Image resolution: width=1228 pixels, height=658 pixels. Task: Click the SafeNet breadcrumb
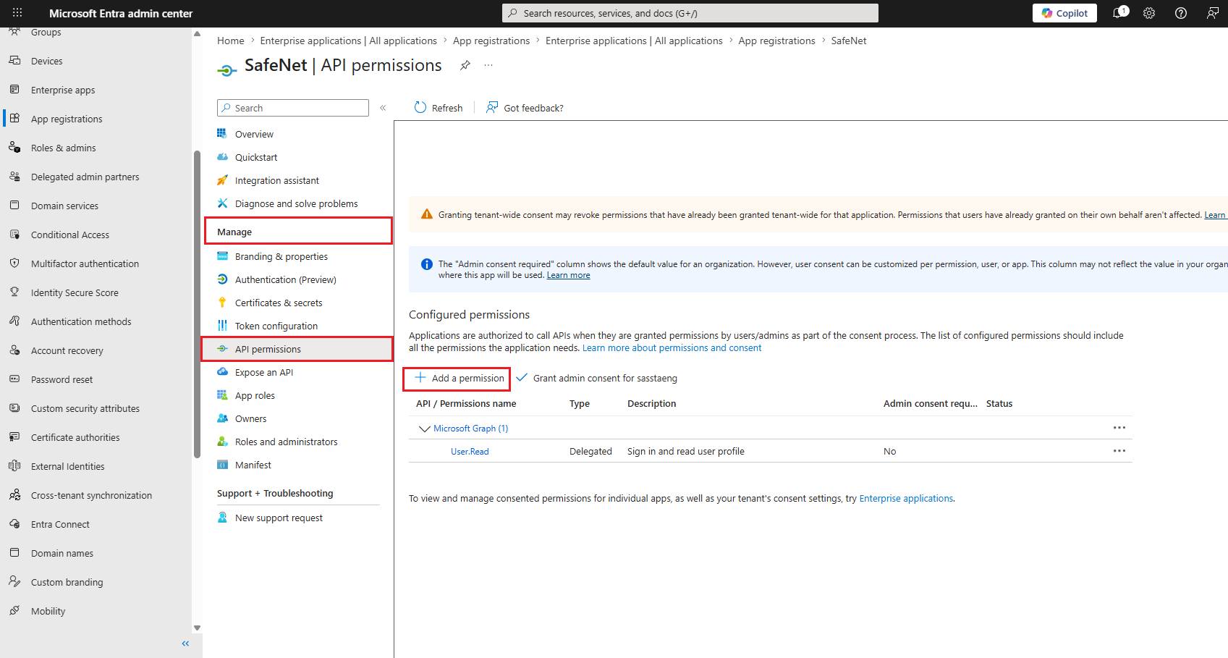(x=849, y=41)
